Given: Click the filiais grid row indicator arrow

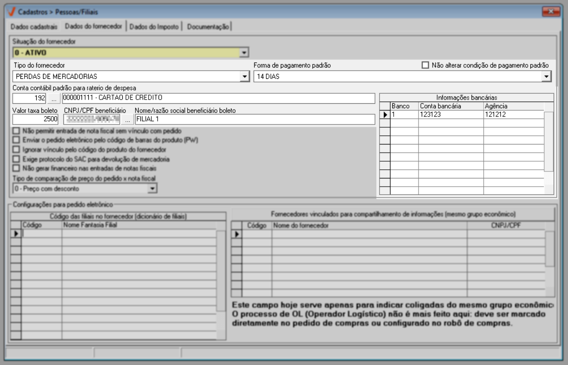Looking at the screenshot, I should click(16, 234).
